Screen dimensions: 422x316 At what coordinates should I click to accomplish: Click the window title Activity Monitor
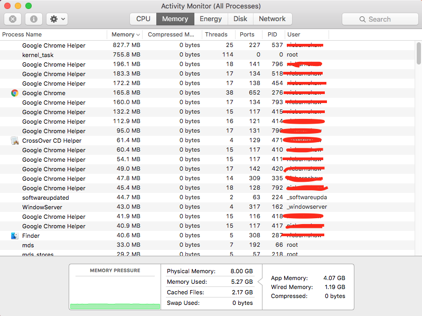(211, 6)
